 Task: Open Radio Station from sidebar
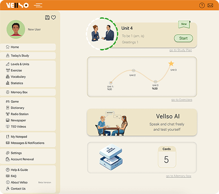[x=19, y=114]
